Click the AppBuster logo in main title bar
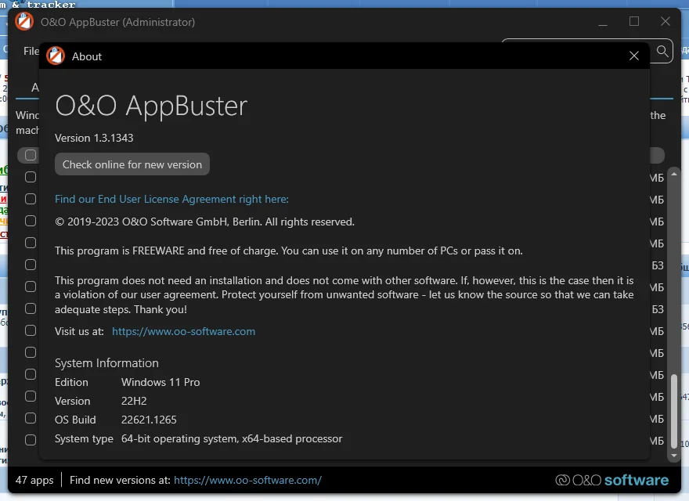The height and width of the screenshot is (501, 689). point(24,22)
